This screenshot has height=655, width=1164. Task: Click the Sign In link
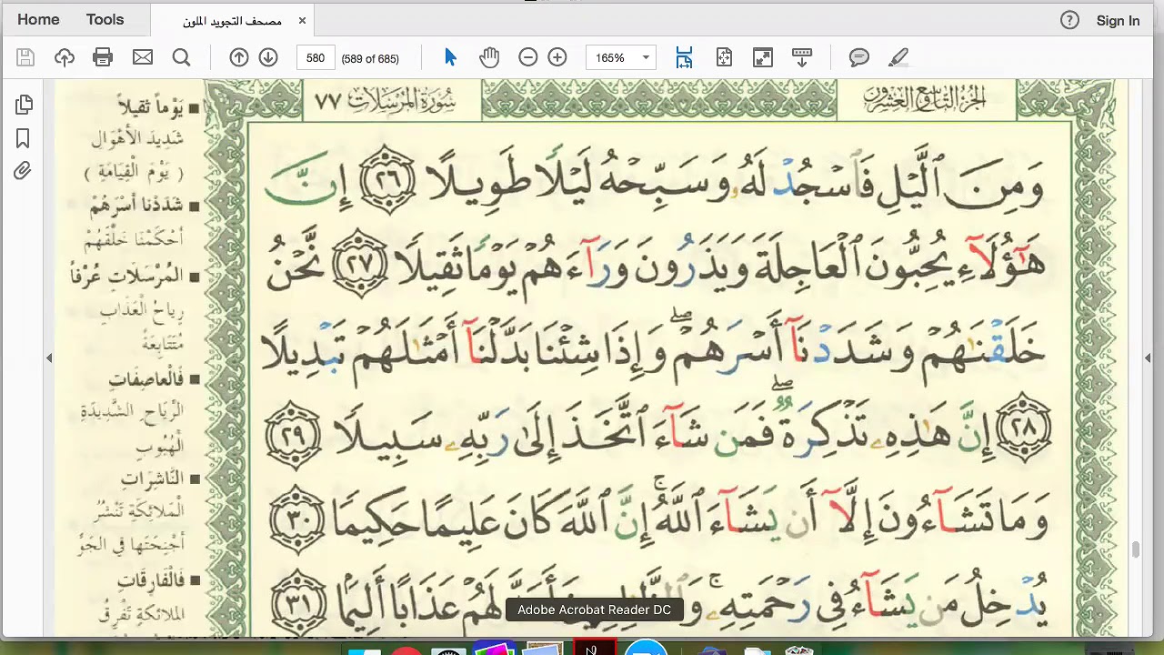click(1118, 20)
